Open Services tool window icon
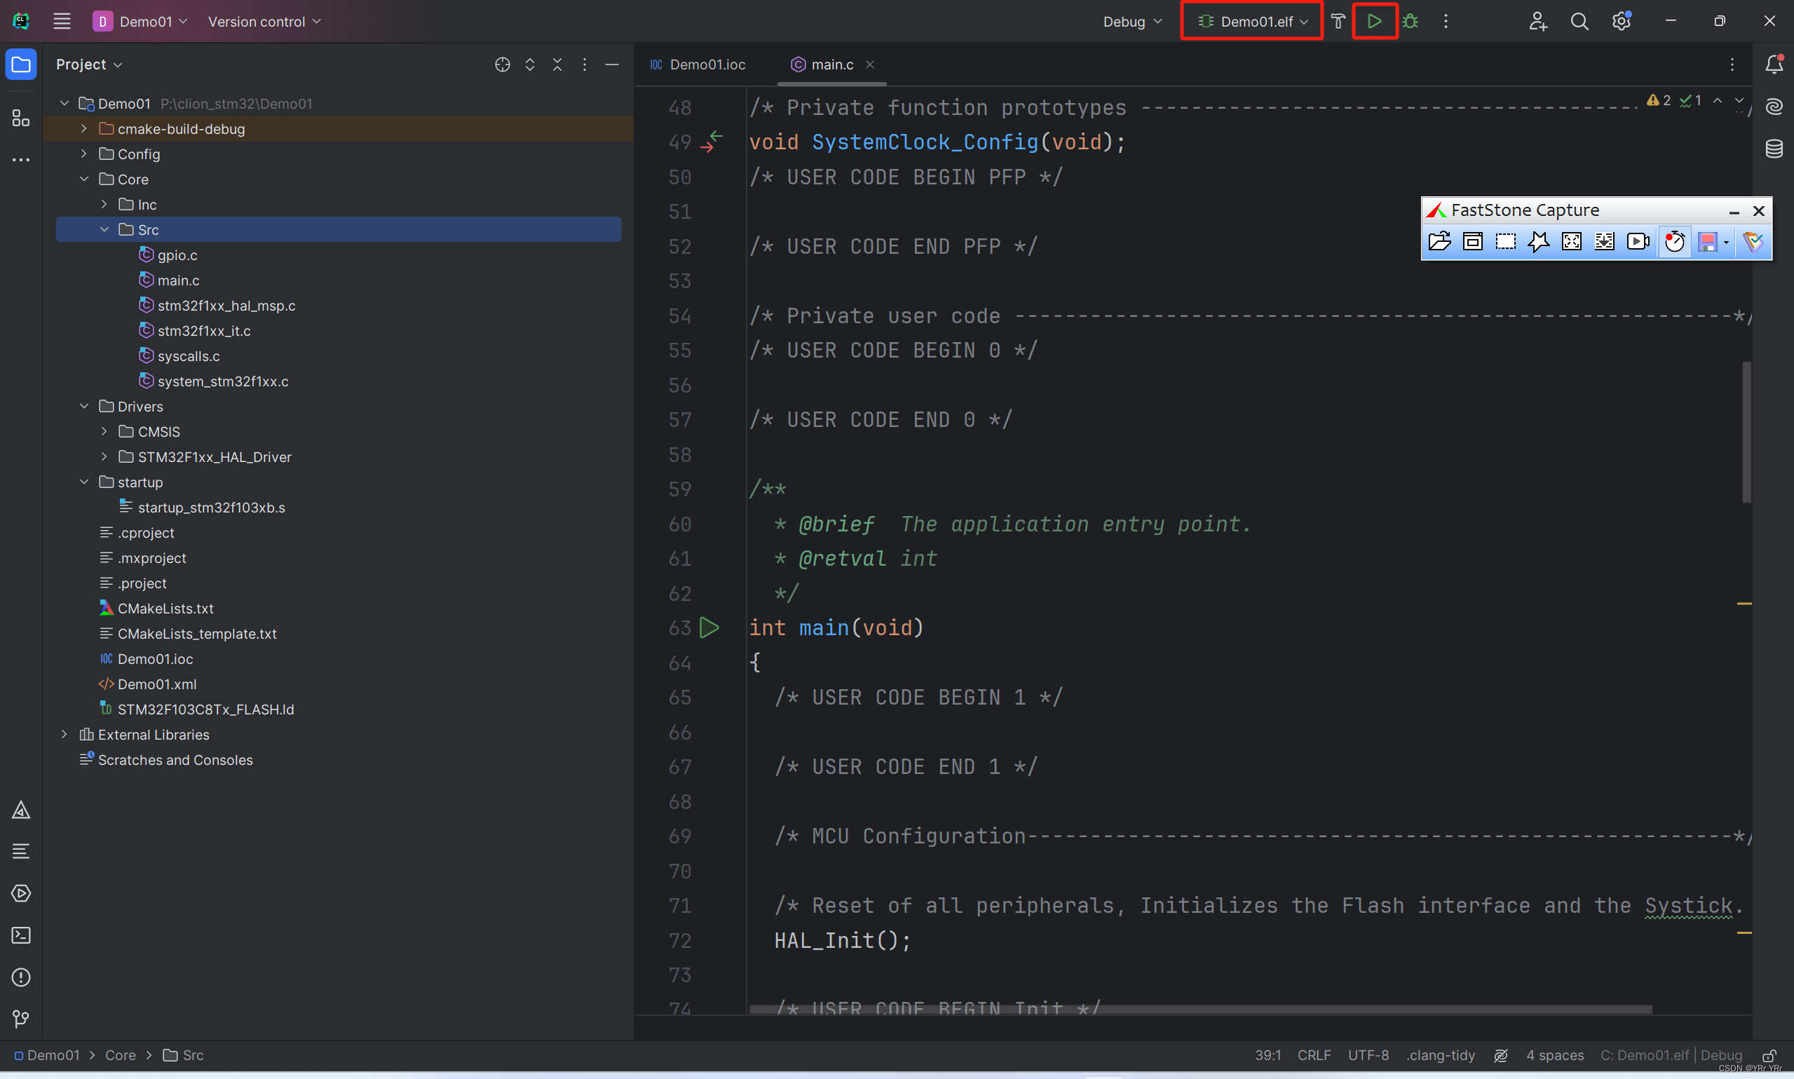The image size is (1794, 1079). pos(21,893)
